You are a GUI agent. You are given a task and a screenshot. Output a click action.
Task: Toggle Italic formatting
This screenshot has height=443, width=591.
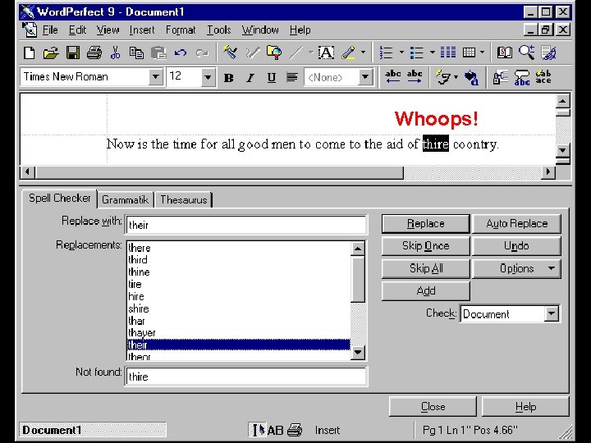click(x=250, y=78)
